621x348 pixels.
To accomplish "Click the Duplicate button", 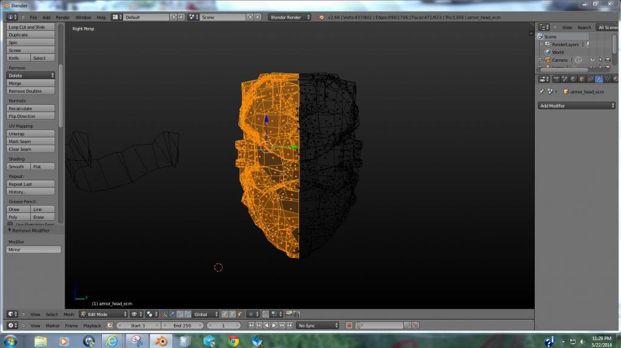I will (x=30, y=35).
